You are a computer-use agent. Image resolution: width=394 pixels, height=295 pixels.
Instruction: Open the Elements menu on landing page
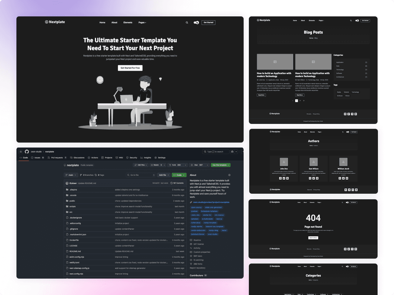click(128, 23)
